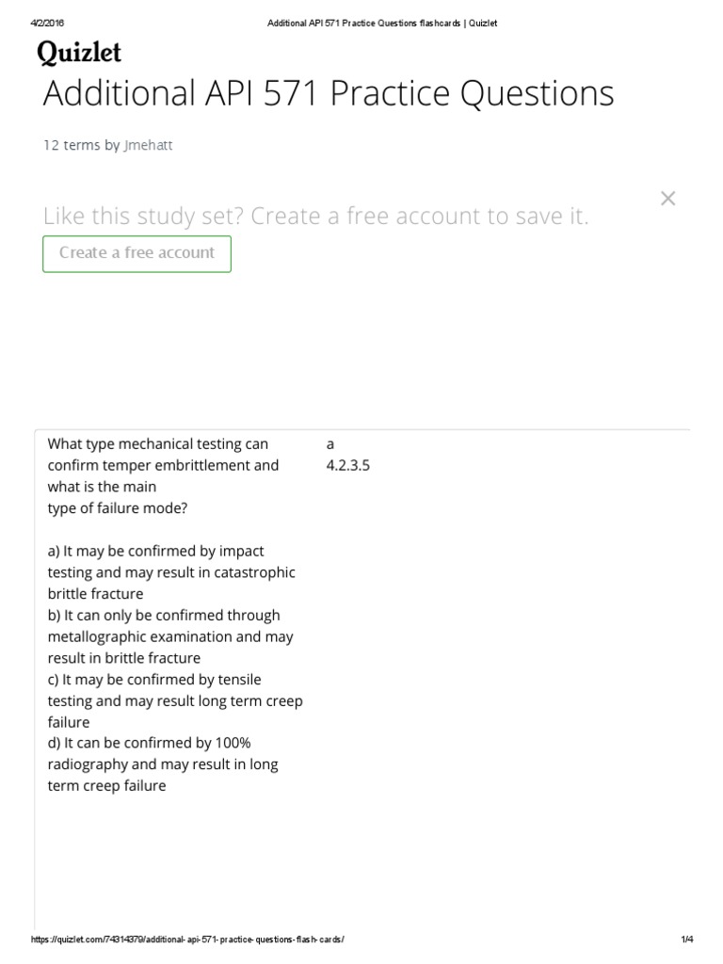Choose option a) confirmed by impact testing
723x964 pixels.
point(171,572)
